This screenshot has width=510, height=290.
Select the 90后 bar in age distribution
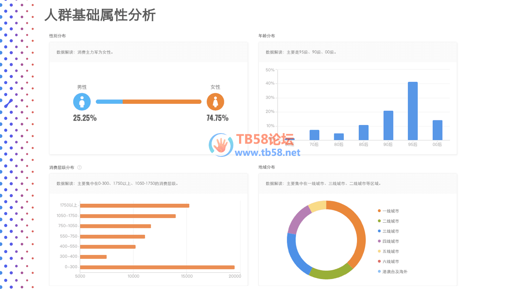coord(388,125)
